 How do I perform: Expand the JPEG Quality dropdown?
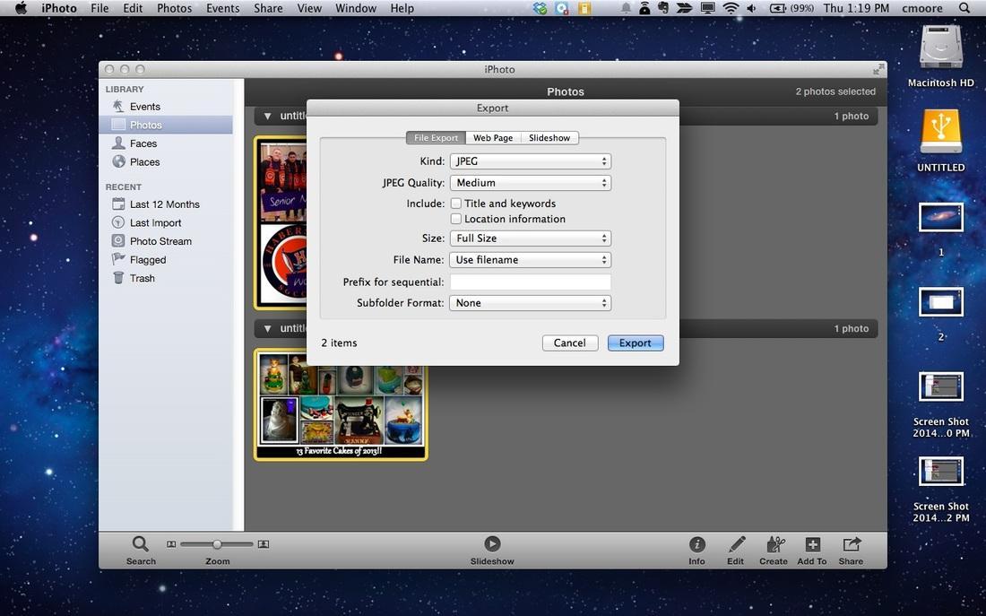click(x=530, y=183)
